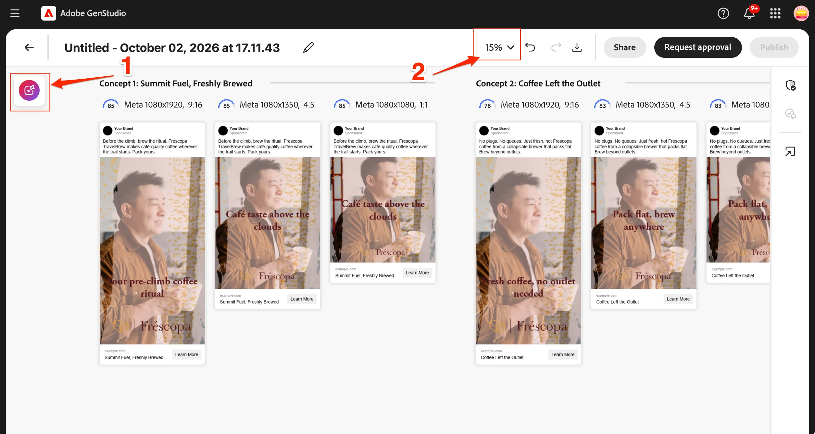Select Concept 1 1:1 'Café taste above the clouds' image
815x434 pixels.
pos(382,210)
